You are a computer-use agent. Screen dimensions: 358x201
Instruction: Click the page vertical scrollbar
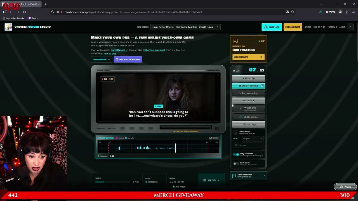coord(357,42)
